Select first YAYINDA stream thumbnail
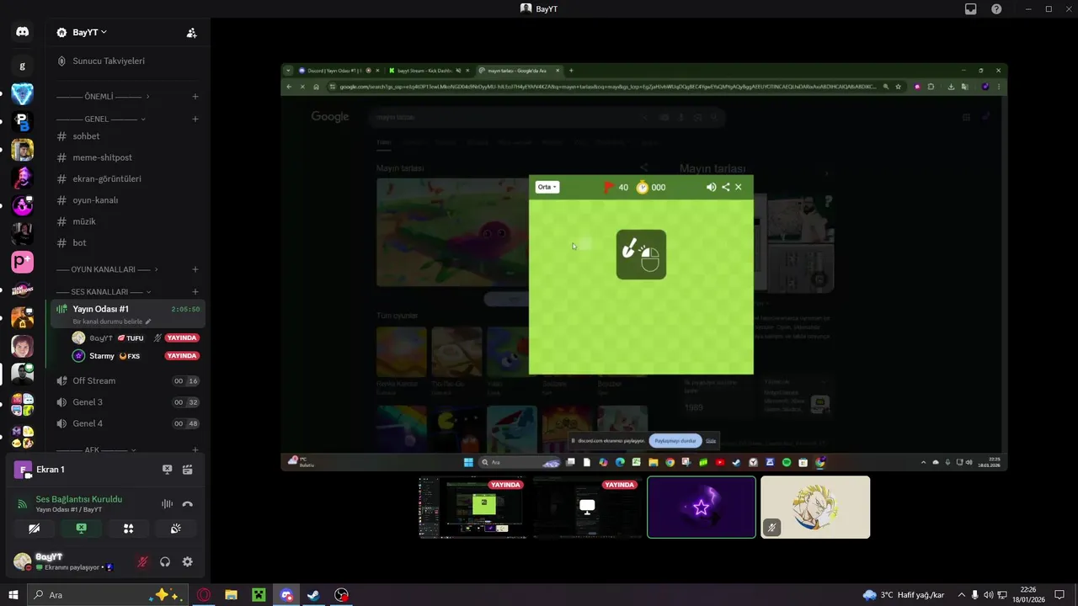Screen dimensions: 1078x606 click(472, 507)
